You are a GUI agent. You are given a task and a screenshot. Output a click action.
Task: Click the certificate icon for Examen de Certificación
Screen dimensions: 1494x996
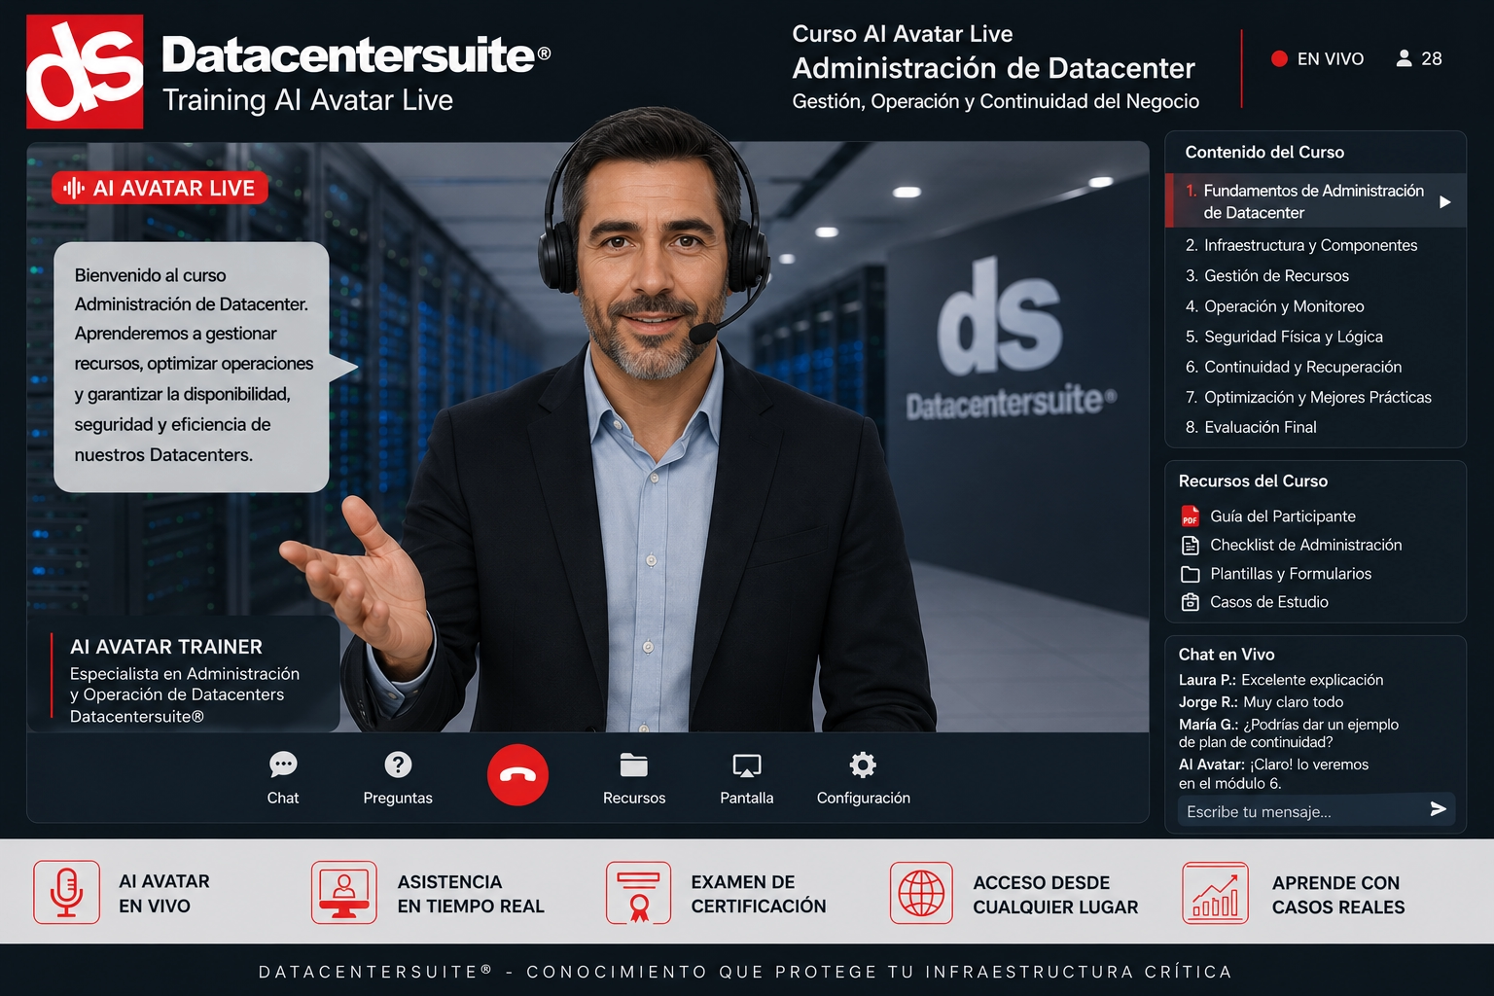[x=638, y=892]
